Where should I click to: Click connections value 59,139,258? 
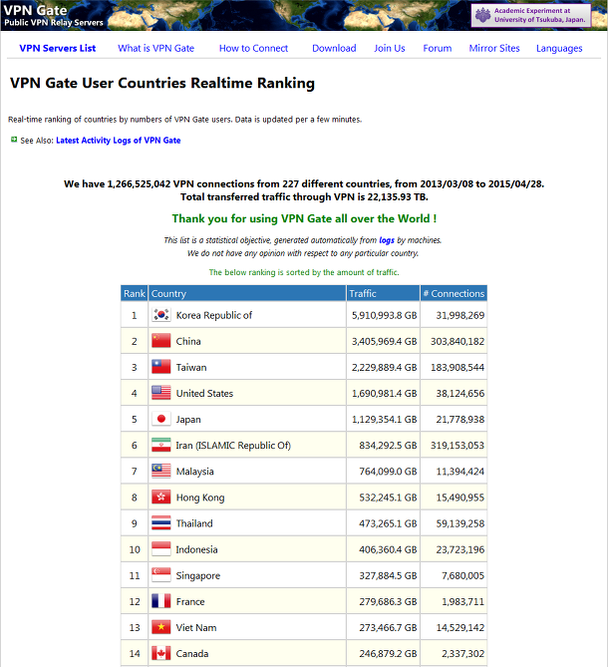tap(460, 523)
